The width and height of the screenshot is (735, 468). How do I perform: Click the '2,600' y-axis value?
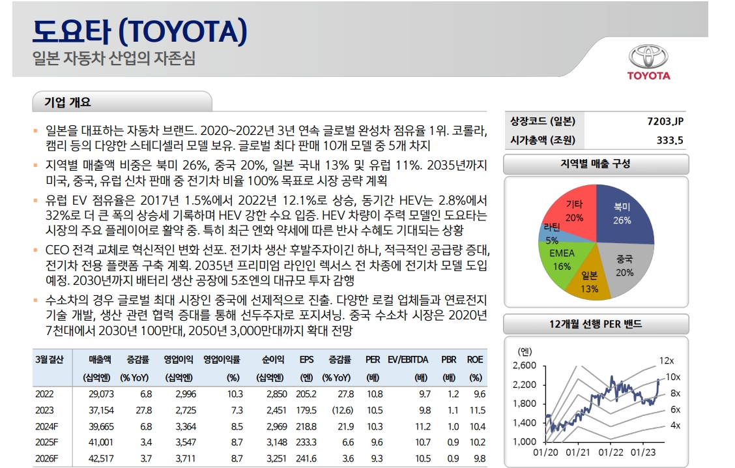click(x=525, y=365)
